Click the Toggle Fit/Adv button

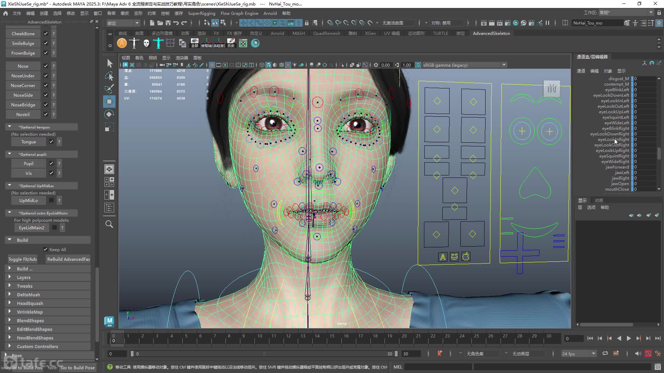(22, 259)
